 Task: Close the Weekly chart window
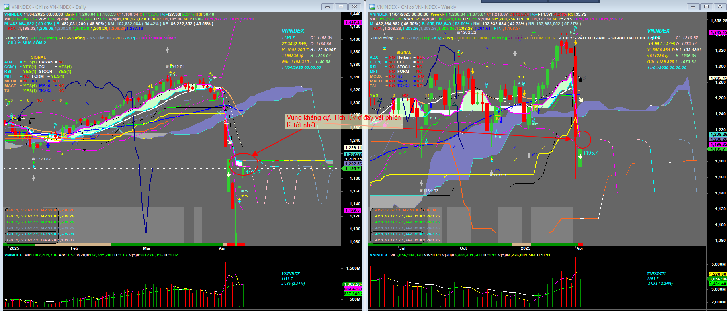[x=720, y=7]
